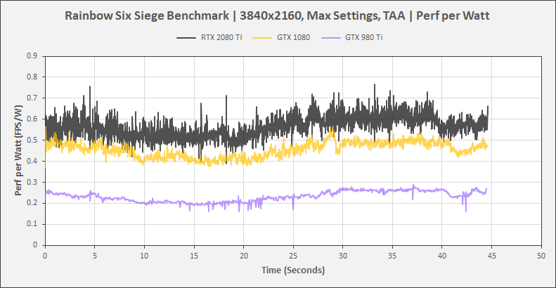
Task: Select the Time (Seconds) axis title
Action: coord(292,270)
